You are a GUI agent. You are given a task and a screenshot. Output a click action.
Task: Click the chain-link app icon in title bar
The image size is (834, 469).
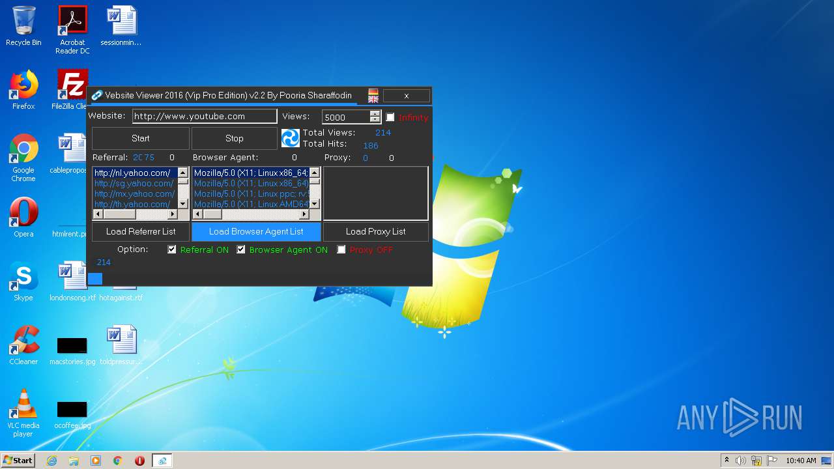[x=96, y=95]
